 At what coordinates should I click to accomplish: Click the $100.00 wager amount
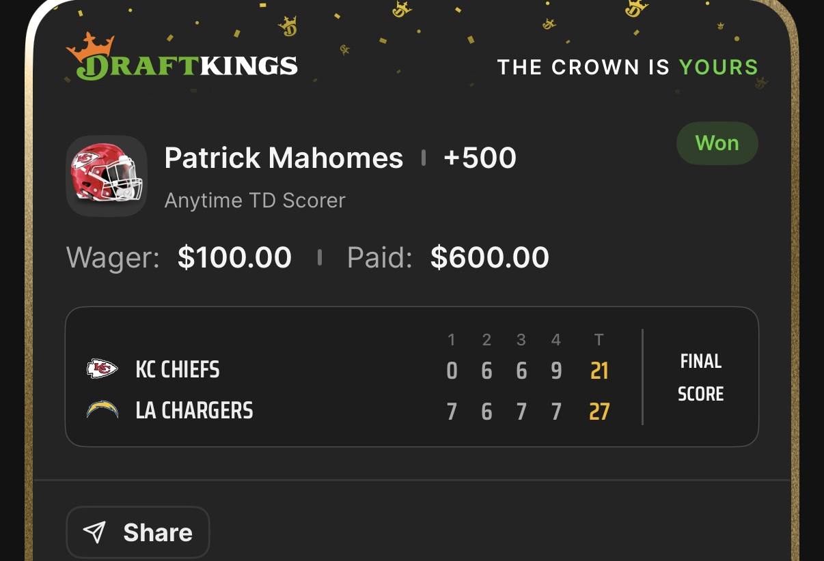pyautogui.click(x=234, y=257)
